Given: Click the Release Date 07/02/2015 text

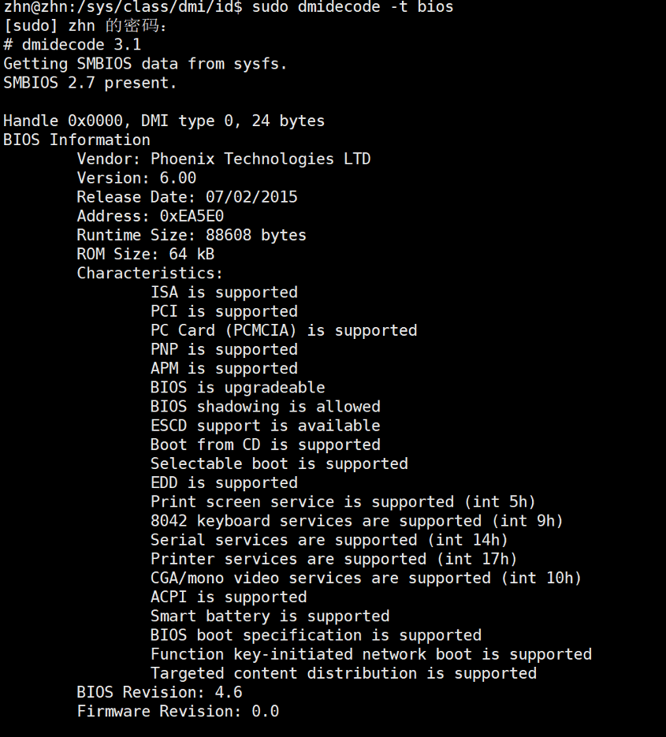Looking at the screenshot, I should pyautogui.click(x=187, y=197).
